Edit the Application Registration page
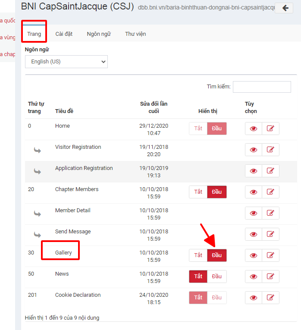The height and width of the screenshot is (330, 301). pos(270,171)
